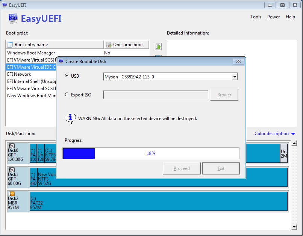Click the disk list scroll down arrow
The image size is (303, 236).
(294, 227)
